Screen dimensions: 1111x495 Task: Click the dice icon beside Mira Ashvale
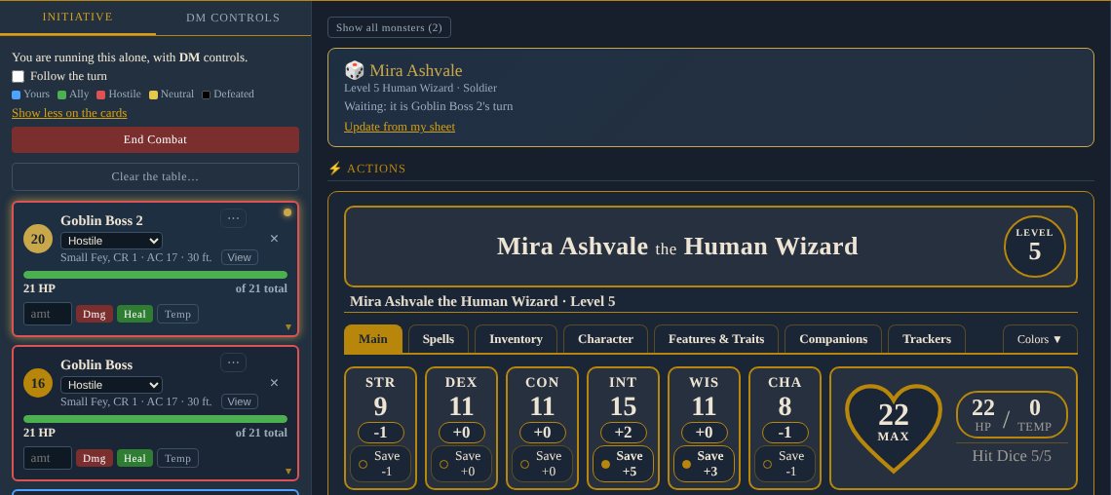pyautogui.click(x=354, y=70)
